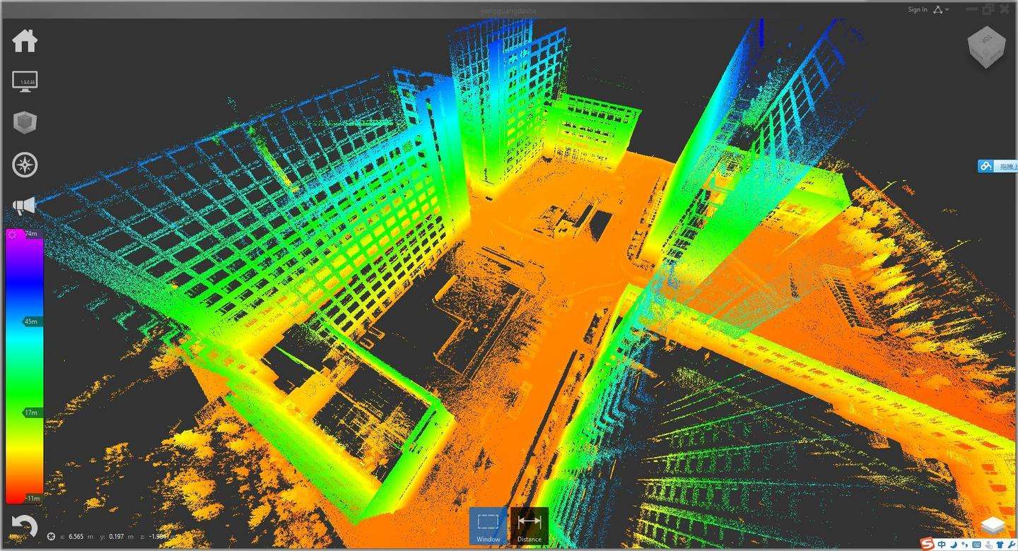Select the Window selection tool
This screenshot has height=551, width=1018.
click(488, 526)
